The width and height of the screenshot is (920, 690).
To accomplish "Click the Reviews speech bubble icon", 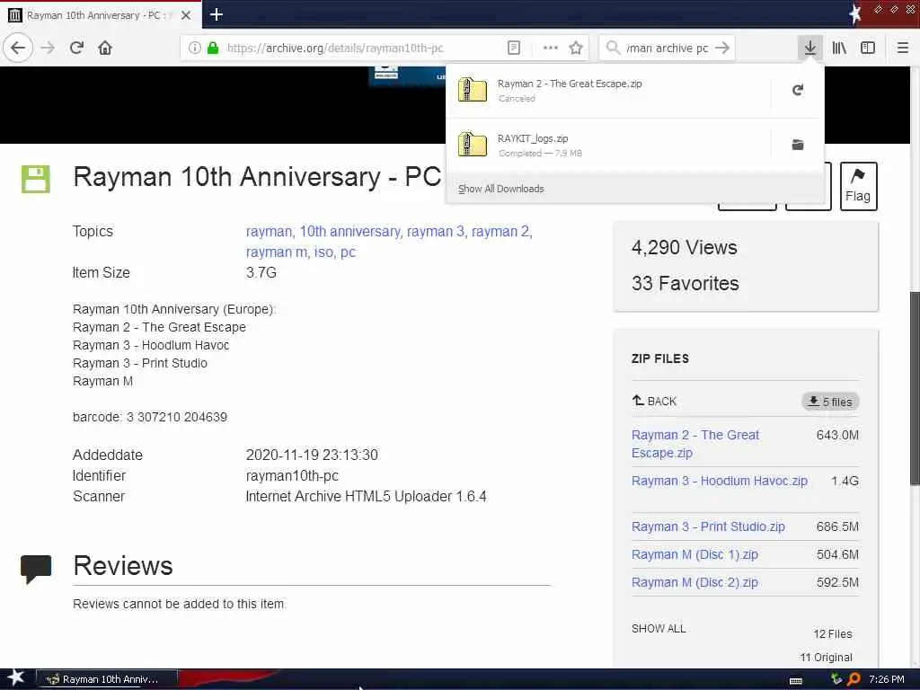I will click(x=36, y=569).
